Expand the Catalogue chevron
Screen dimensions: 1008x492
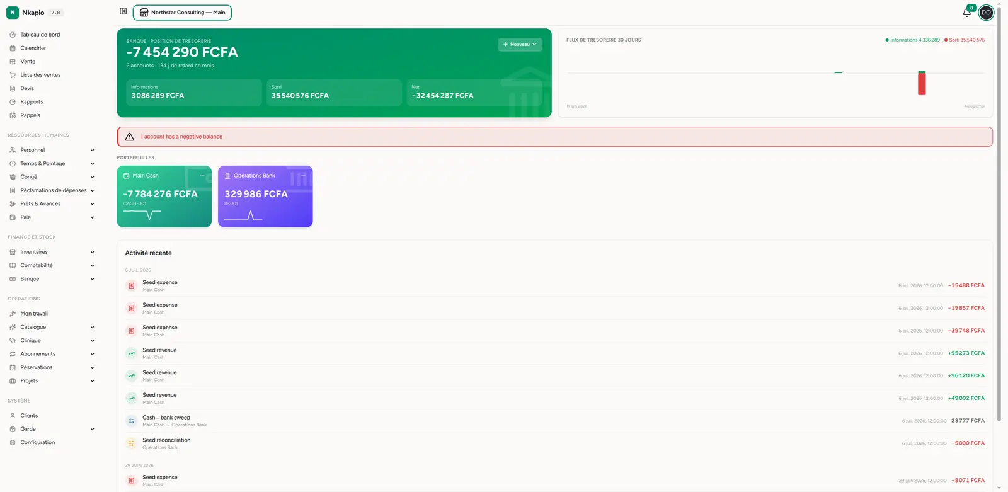93,327
